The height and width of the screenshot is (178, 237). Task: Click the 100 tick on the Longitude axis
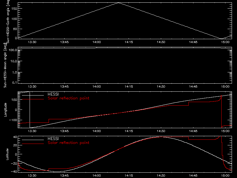click(14, 100)
